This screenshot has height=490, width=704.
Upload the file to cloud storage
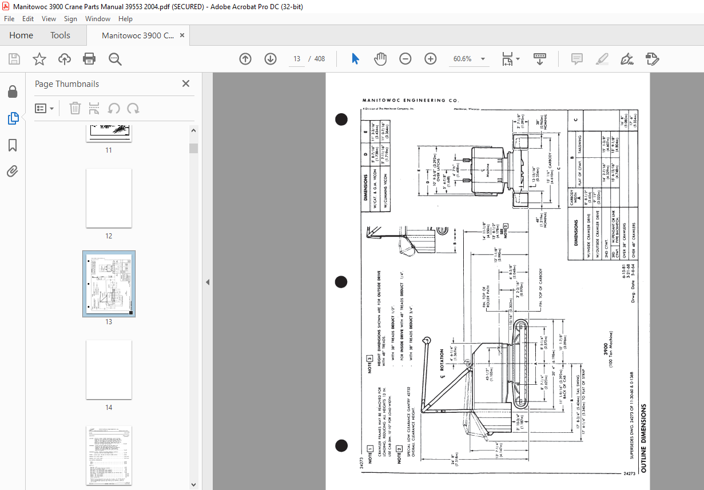tap(65, 59)
